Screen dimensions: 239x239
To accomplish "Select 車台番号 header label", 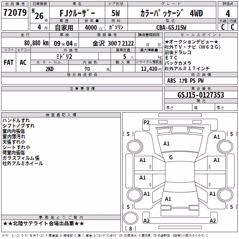I will pos(201,88).
